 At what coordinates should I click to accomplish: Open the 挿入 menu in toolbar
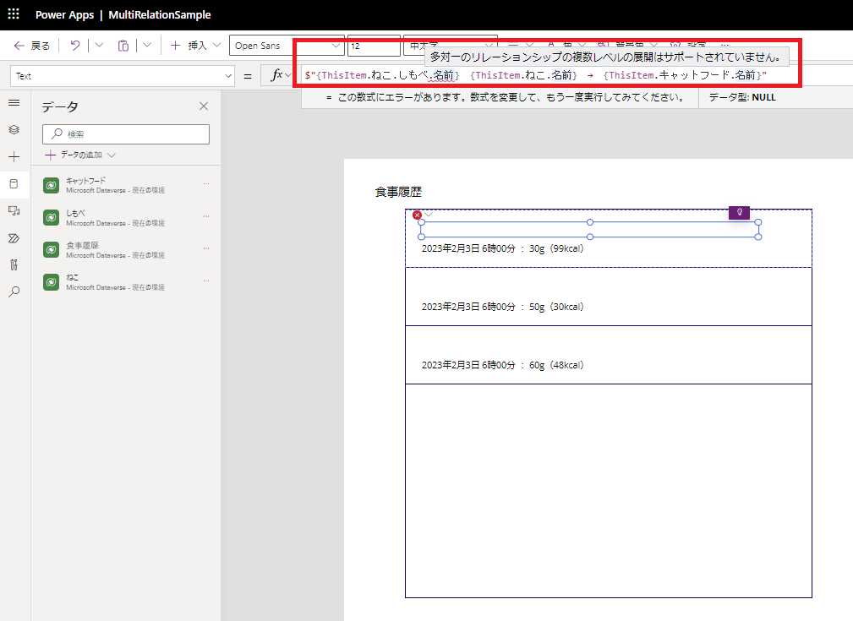pyautogui.click(x=196, y=46)
